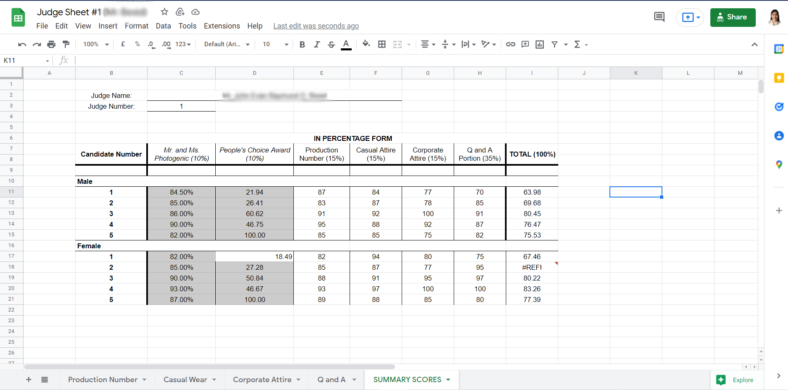The width and height of the screenshot is (788, 390).
Task: Click the Insert link icon
Action: point(511,44)
